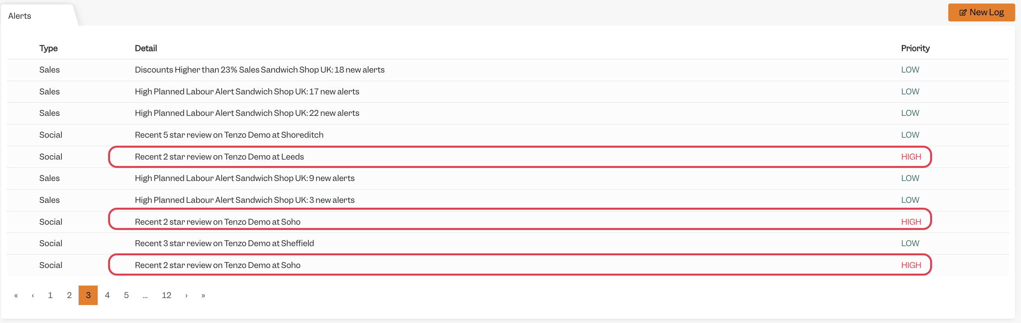1021x323 pixels.
Task: Click LOW priority on the Shoreditch review row
Action: tap(910, 135)
